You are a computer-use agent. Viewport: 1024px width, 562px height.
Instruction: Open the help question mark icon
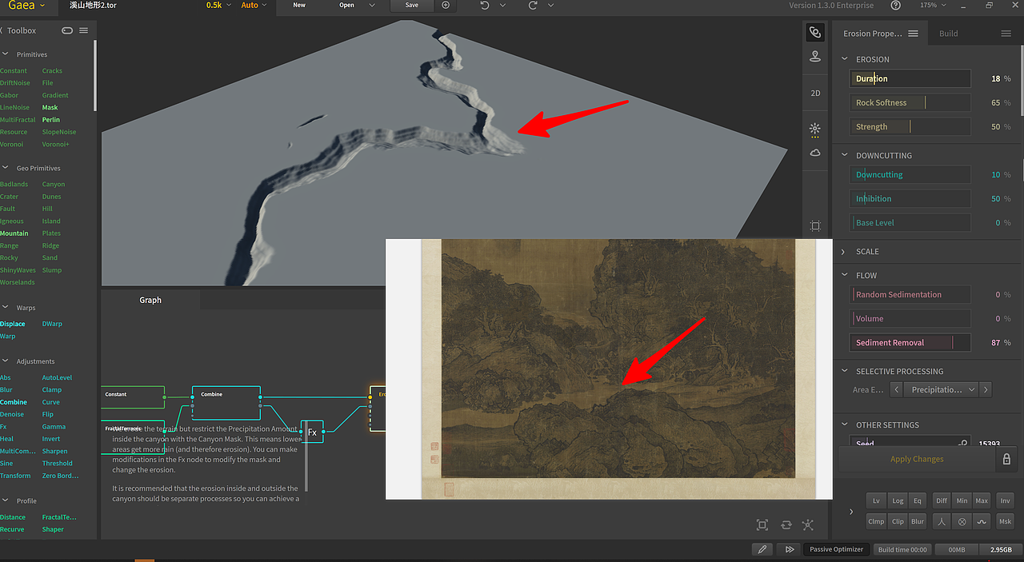(x=895, y=5)
